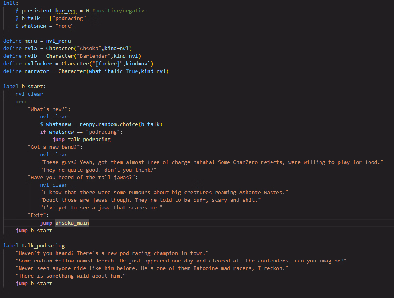This screenshot has width=394, height=298.
Task: Click the highlighted 'ahsoka_main' word
Action: click(72, 223)
